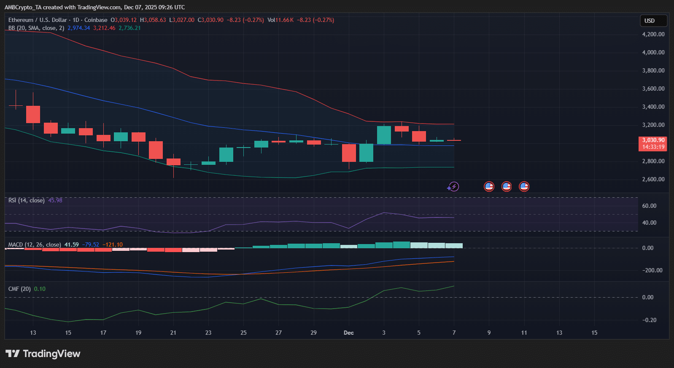Viewport: 674px width, 368px height.
Task: Click the 1D interval label in header
Action: coord(76,20)
